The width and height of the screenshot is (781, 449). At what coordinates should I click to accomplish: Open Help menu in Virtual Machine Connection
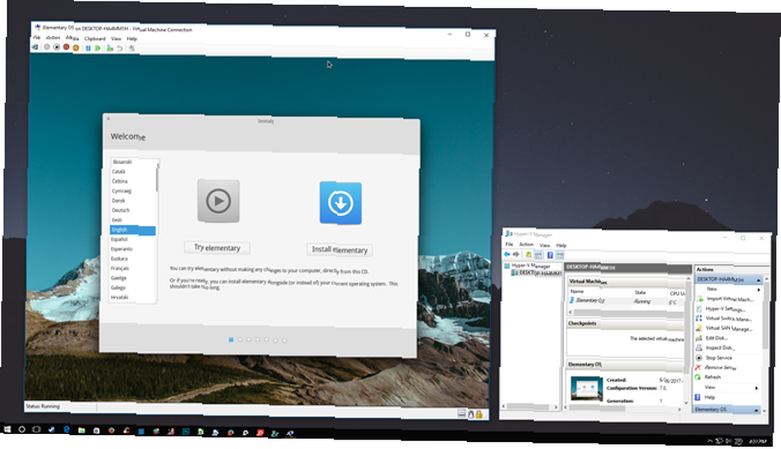tap(131, 38)
